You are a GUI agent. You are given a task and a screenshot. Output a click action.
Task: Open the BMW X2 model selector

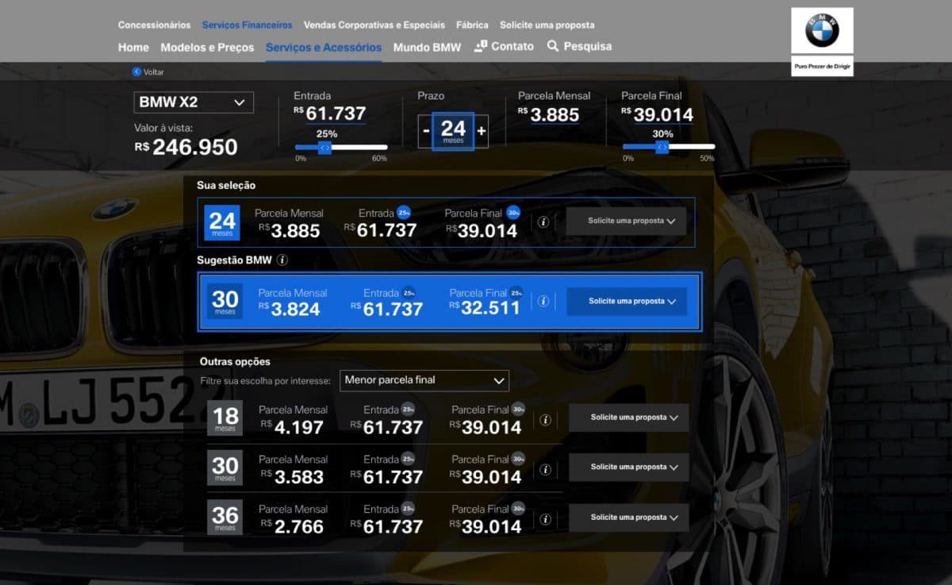(193, 102)
